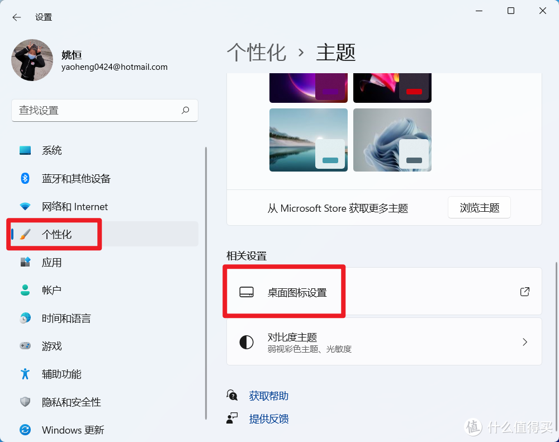Switch to the 时间和语言 section
The width and height of the screenshot is (559, 442).
(x=65, y=318)
